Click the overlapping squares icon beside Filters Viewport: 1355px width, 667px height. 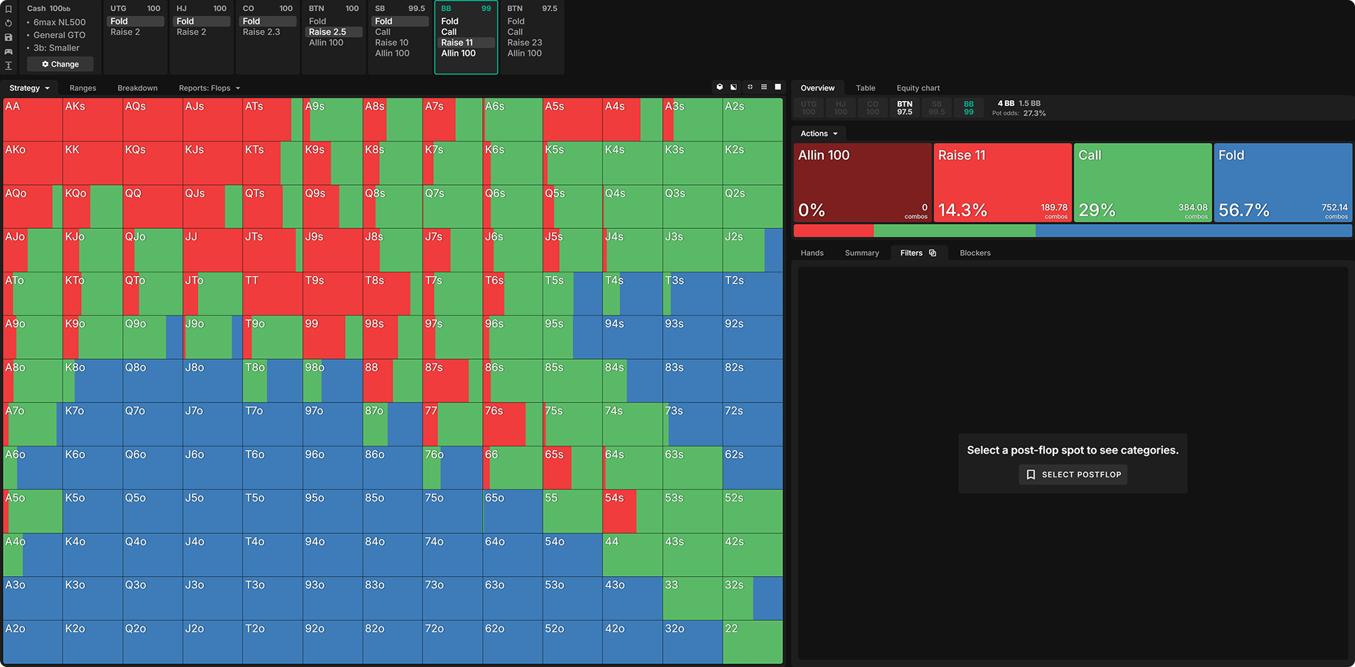[932, 253]
